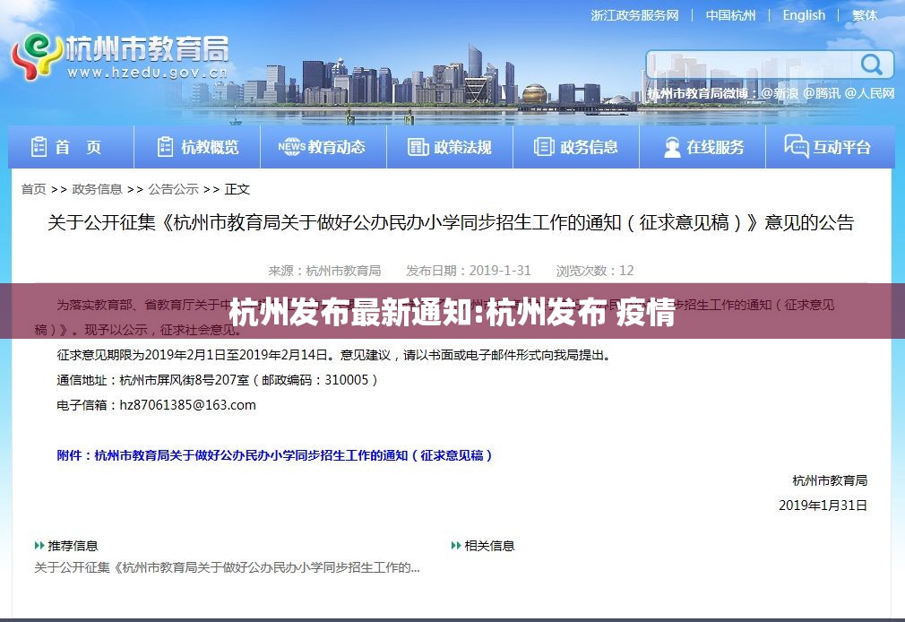
Task: Open the blue 附件 attachment link
Action: coord(274,455)
